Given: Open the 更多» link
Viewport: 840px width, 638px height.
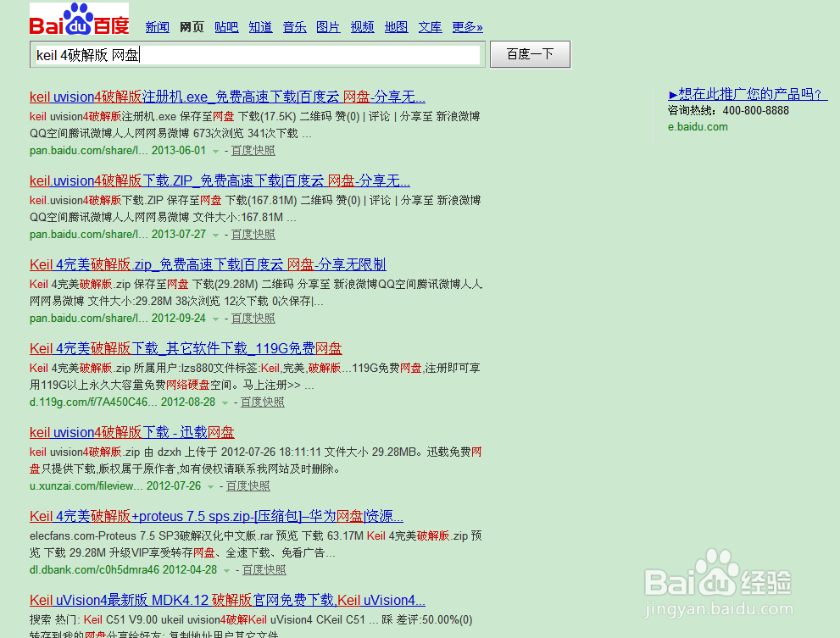Looking at the screenshot, I should tap(467, 27).
